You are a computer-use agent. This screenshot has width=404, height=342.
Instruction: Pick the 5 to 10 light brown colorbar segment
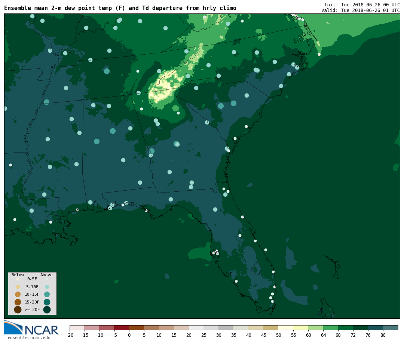pos(151,328)
